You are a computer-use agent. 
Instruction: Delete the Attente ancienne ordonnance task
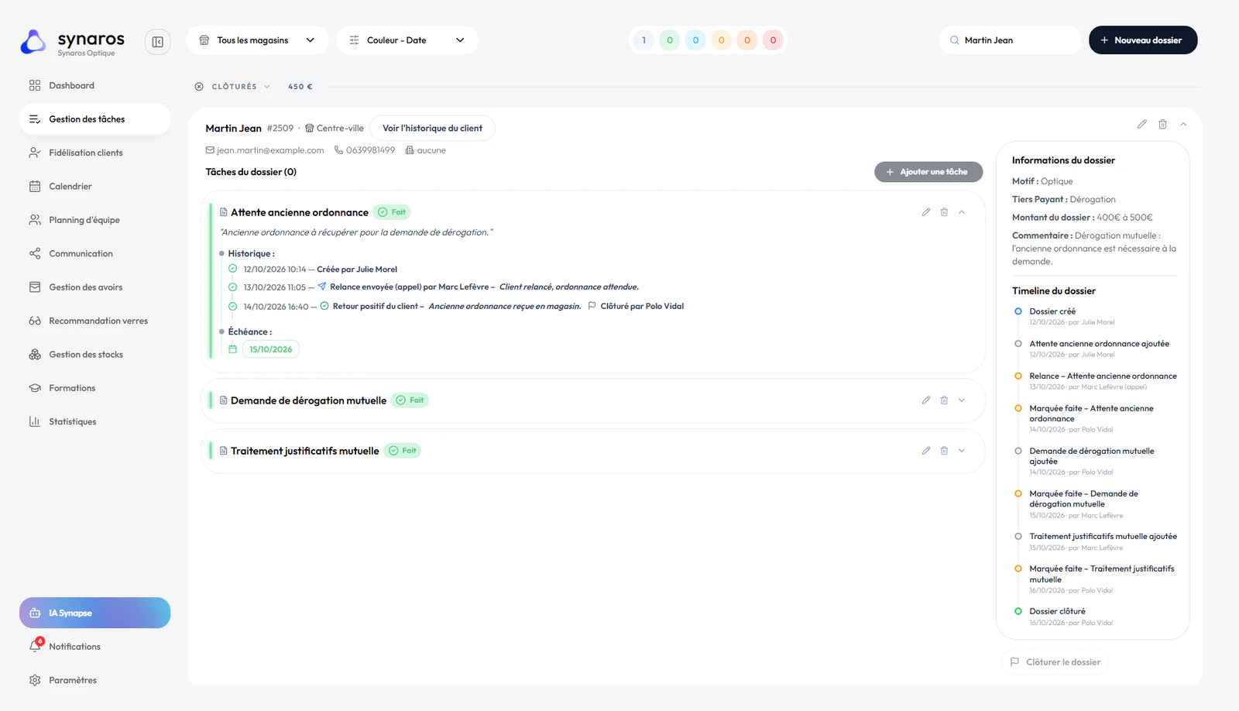point(944,212)
